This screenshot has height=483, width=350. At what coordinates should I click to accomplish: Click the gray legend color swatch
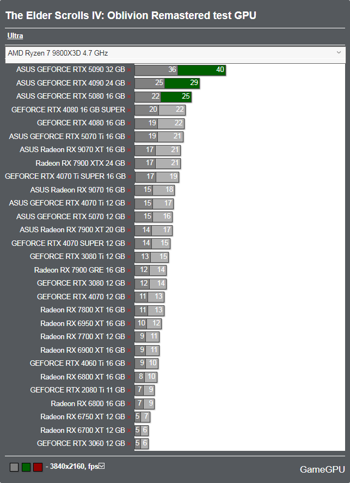14,467
